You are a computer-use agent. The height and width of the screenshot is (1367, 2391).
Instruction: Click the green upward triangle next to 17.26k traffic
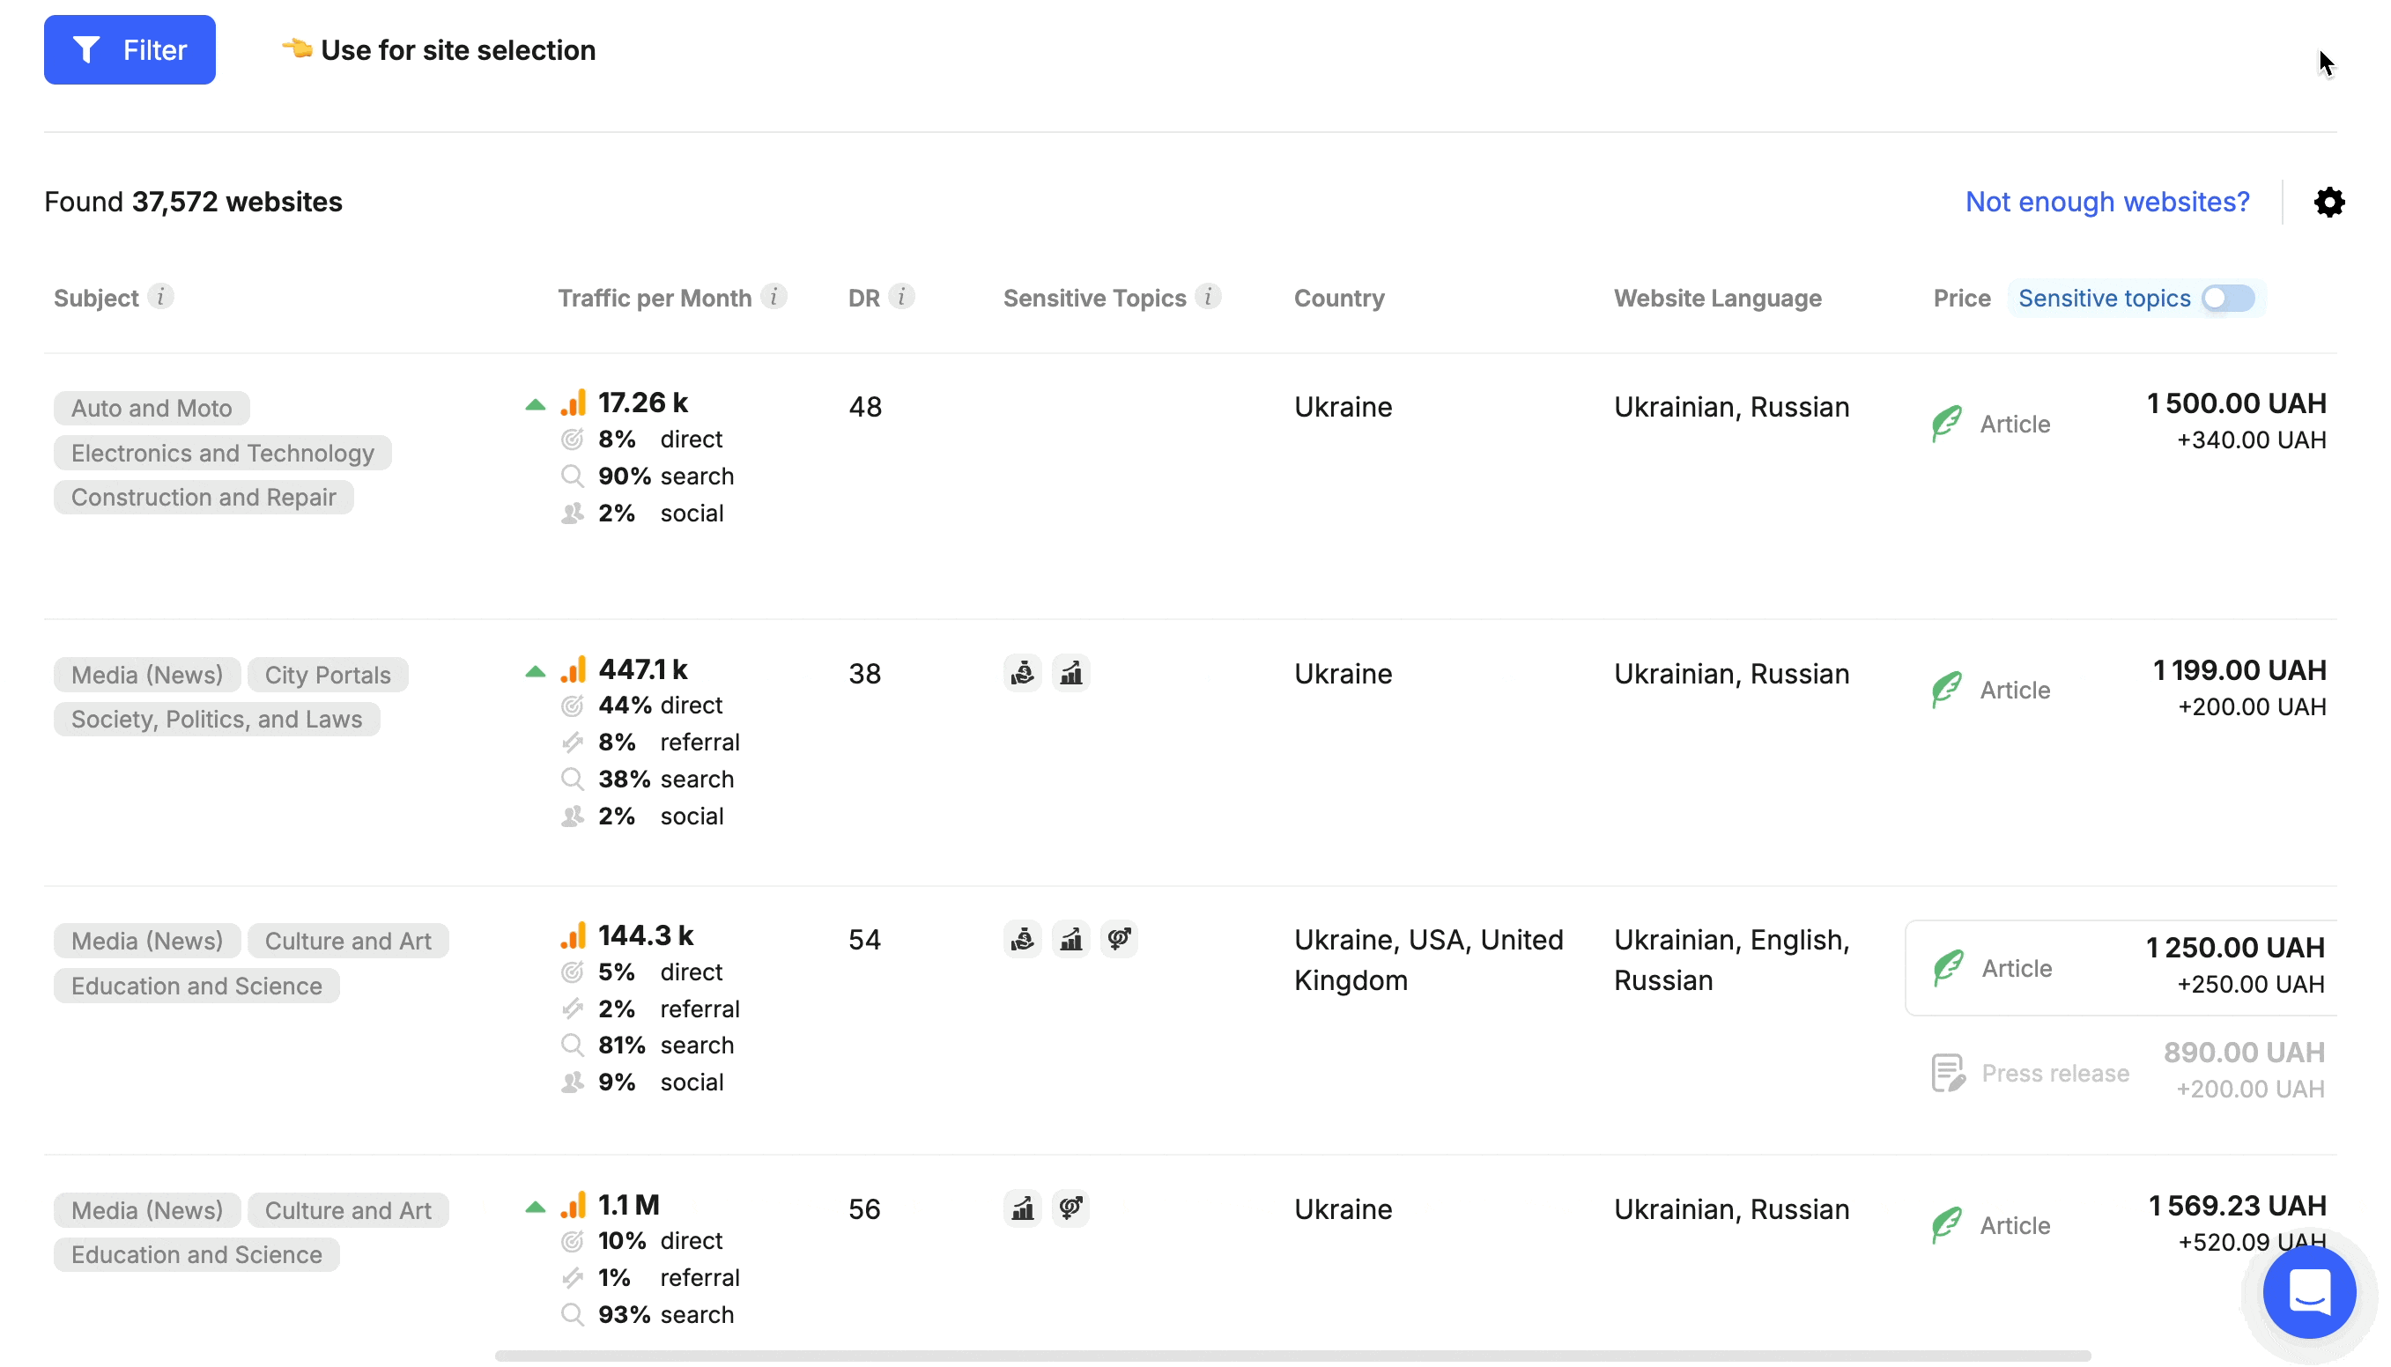click(535, 403)
